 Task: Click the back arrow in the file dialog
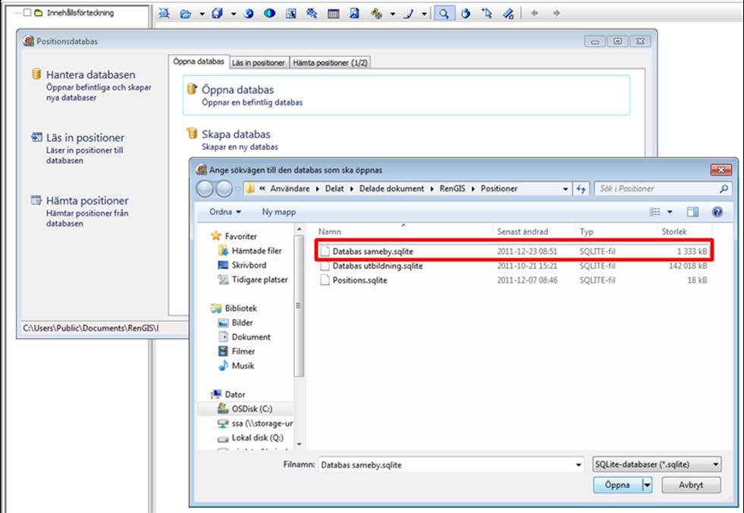[x=205, y=189]
